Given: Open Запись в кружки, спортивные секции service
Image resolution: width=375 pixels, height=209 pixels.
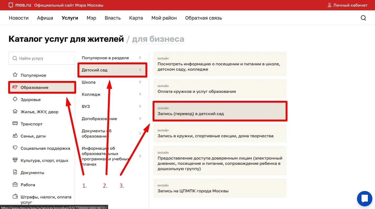Looking at the screenshot, I should pos(220,133).
